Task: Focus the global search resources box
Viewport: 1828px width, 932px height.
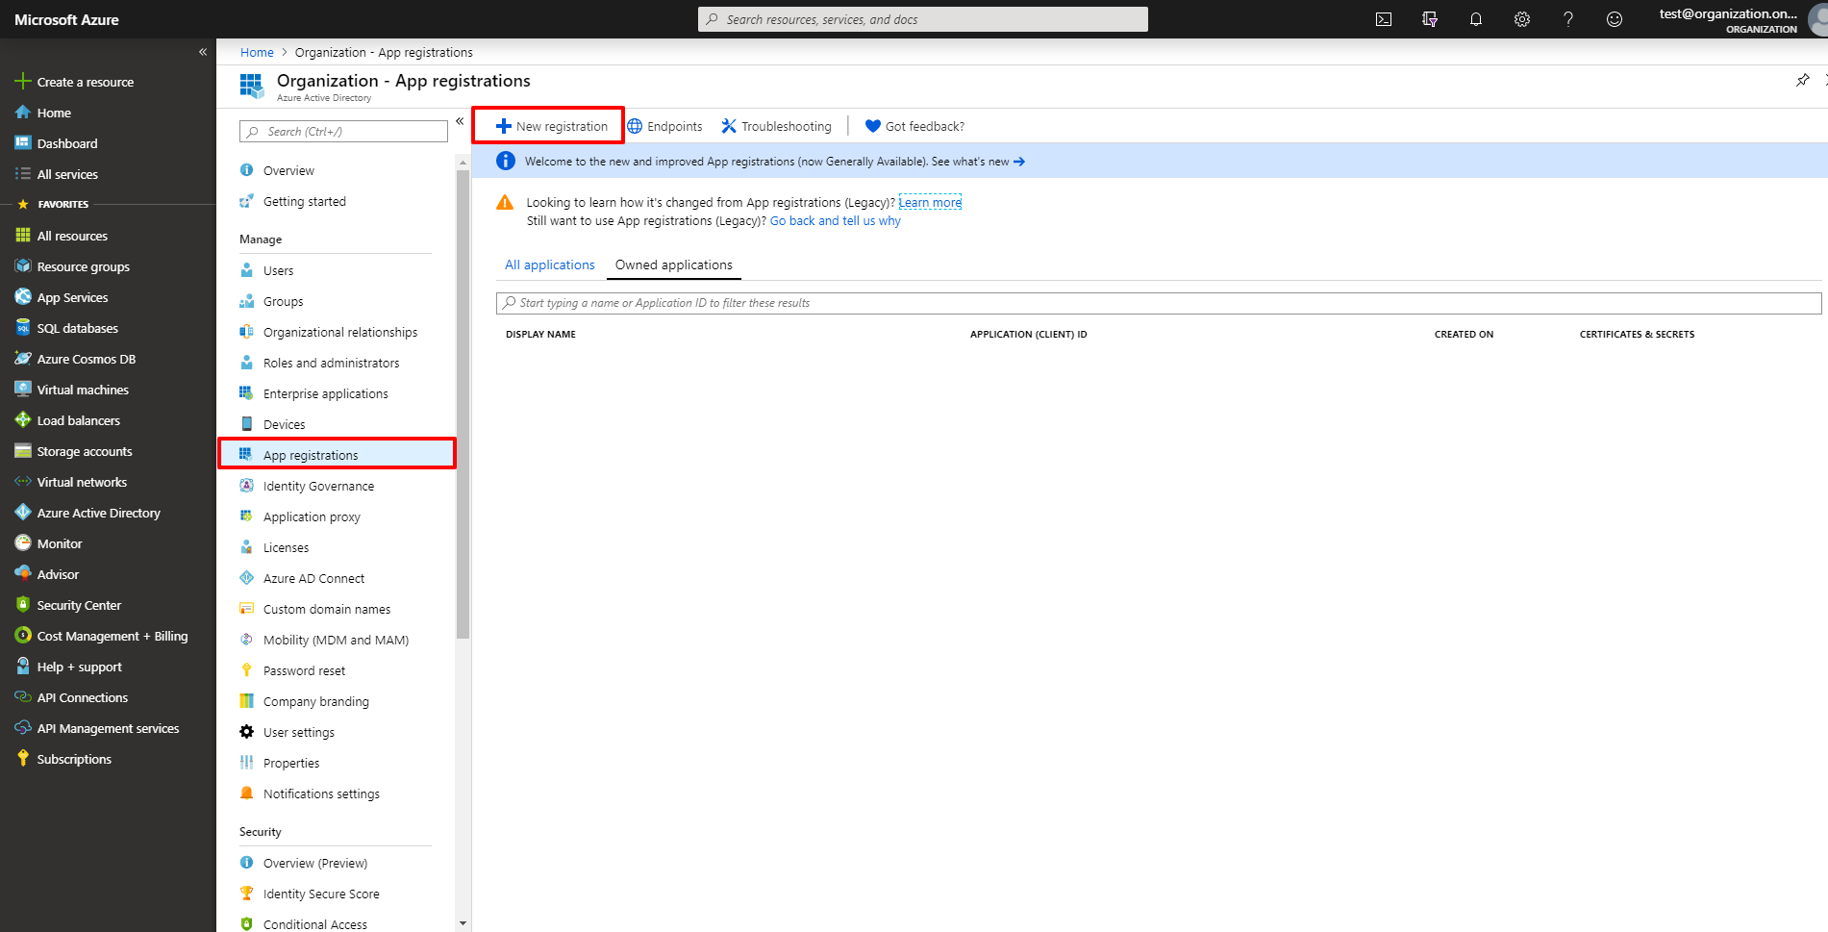Action: point(923,19)
